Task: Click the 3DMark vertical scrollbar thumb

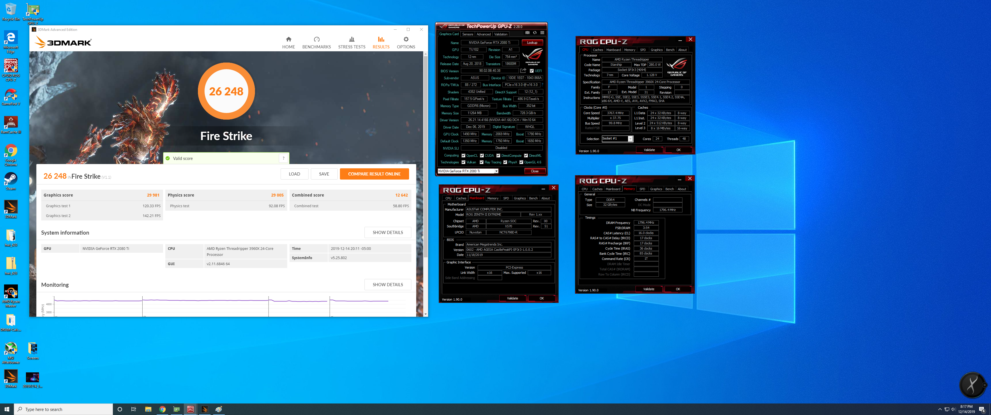Action: [x=425, y=157]
